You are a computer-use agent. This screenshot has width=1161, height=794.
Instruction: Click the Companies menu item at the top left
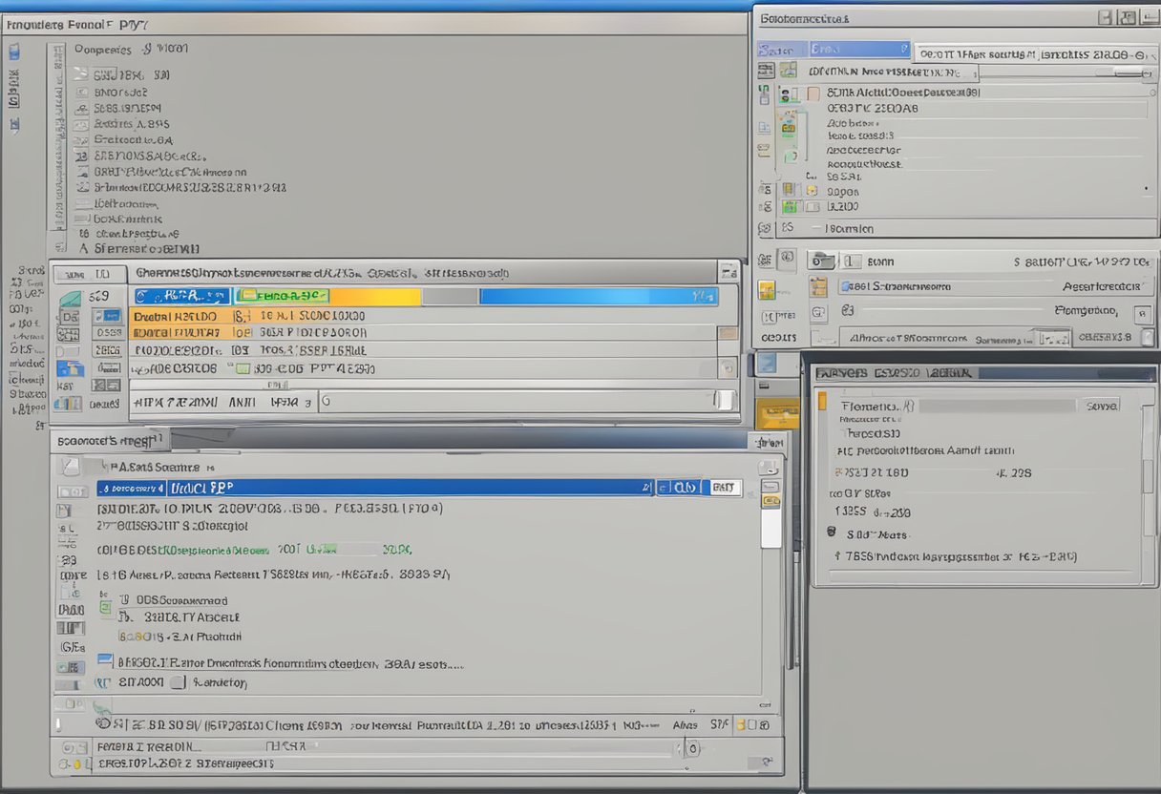point(102,48)
